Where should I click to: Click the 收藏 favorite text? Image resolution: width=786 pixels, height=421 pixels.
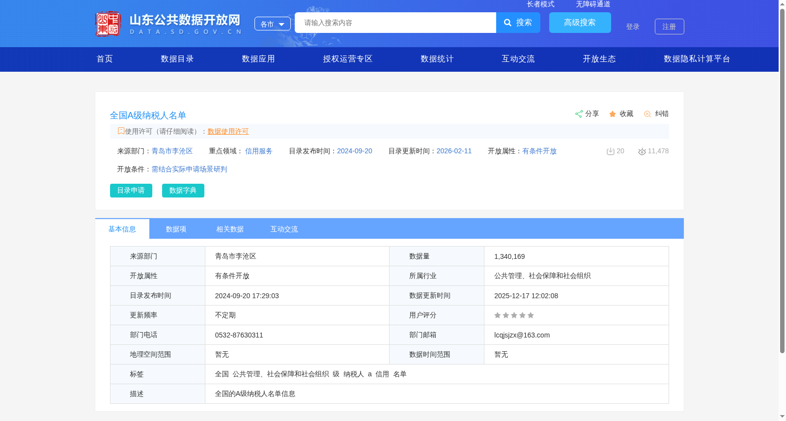[x=626, y=114]
